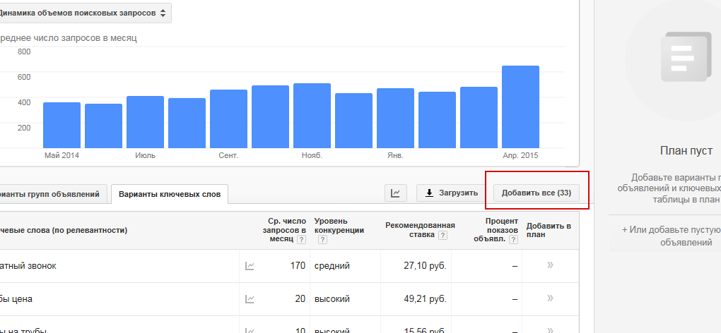Screen dimensions: 721x333
Task: Add the 27,10 руб. keyword to plan
Action: point(549,266)
